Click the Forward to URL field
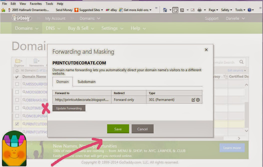 (82, 100)
